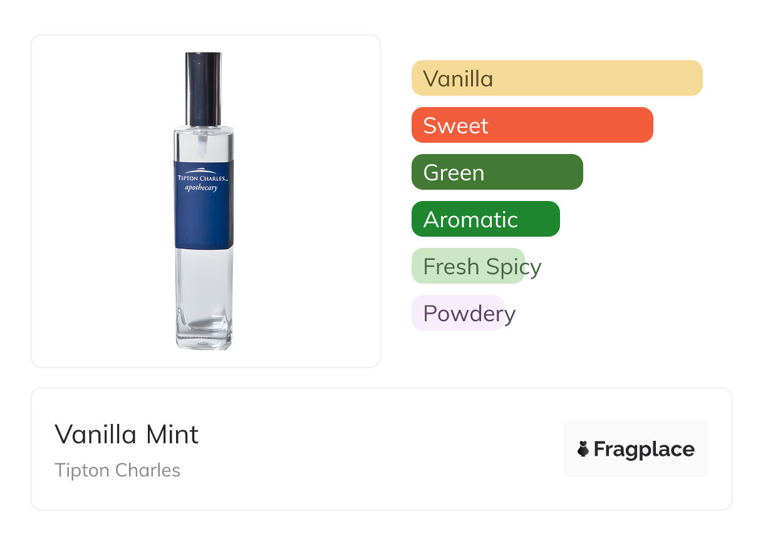
Task: Select the red Sweet accord bar
Action: click(532, 125)
